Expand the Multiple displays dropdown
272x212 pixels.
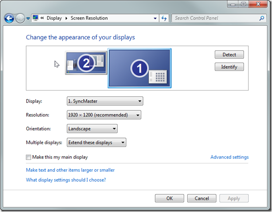tap(96, 142)
